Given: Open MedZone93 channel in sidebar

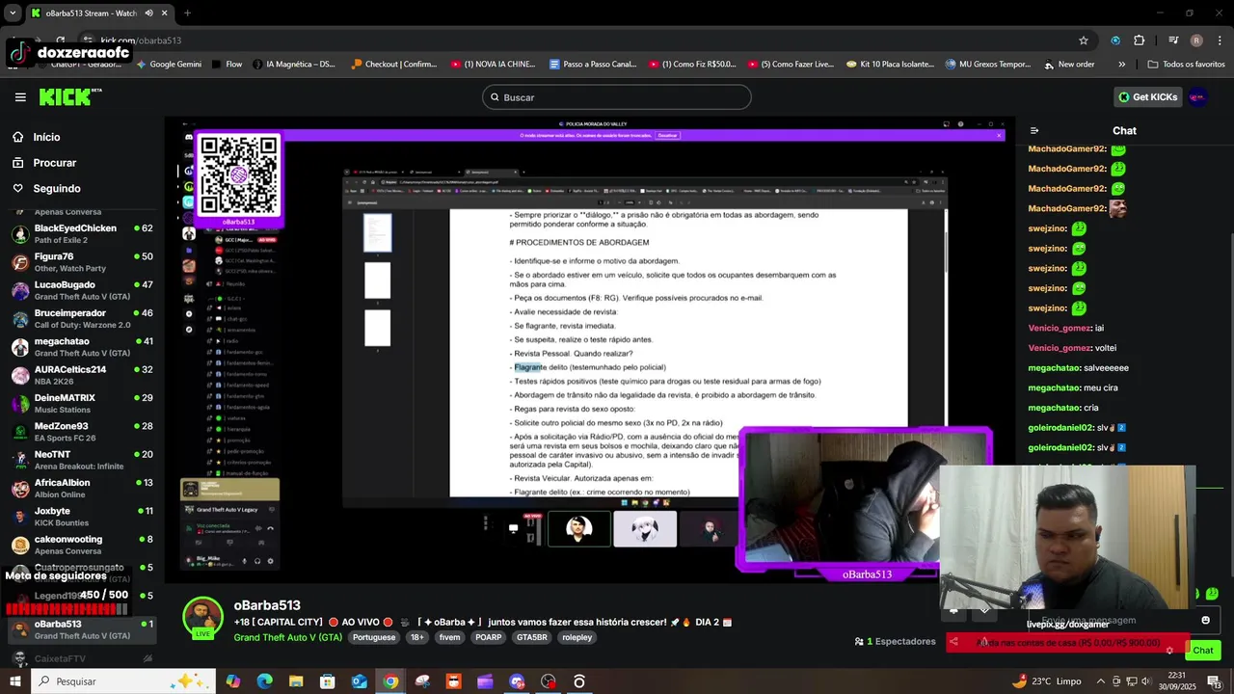Looking at the screenshot, I should click(x=81, y=432).
